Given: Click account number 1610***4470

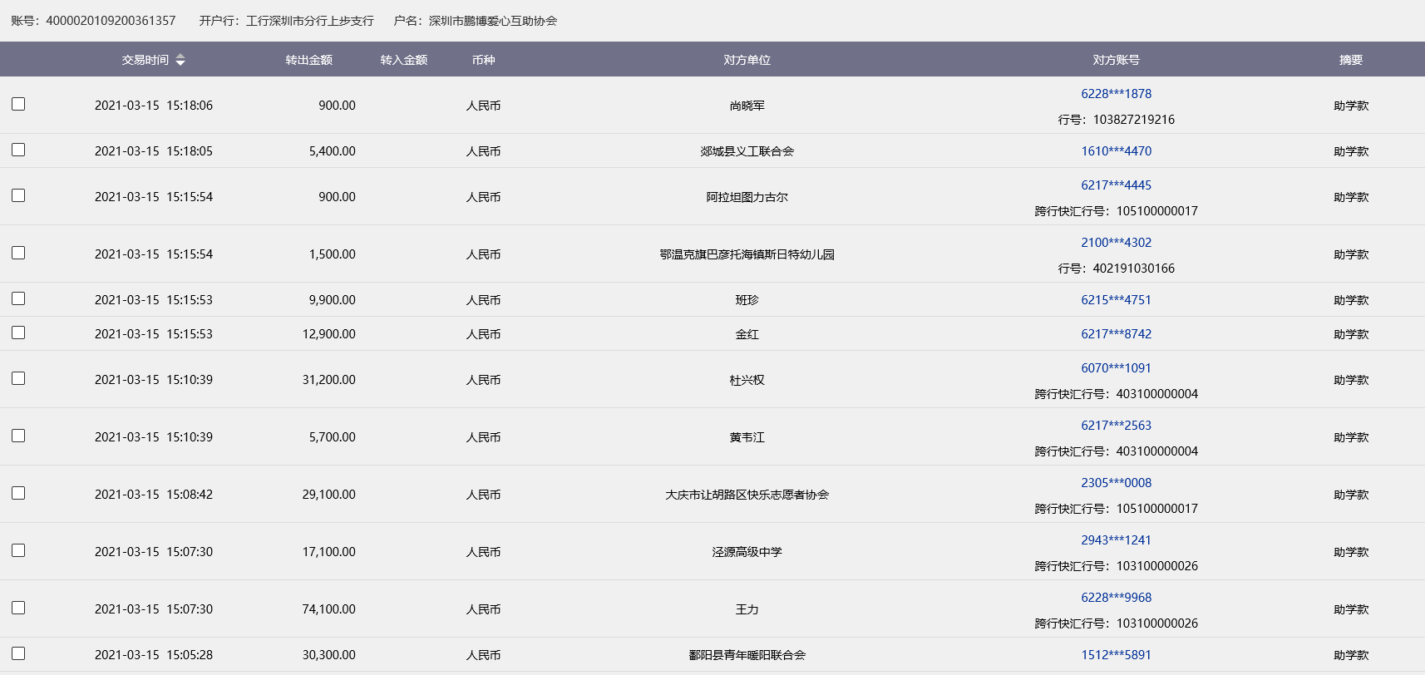Looking at the screenshot, I should [x=1116, y=151].
